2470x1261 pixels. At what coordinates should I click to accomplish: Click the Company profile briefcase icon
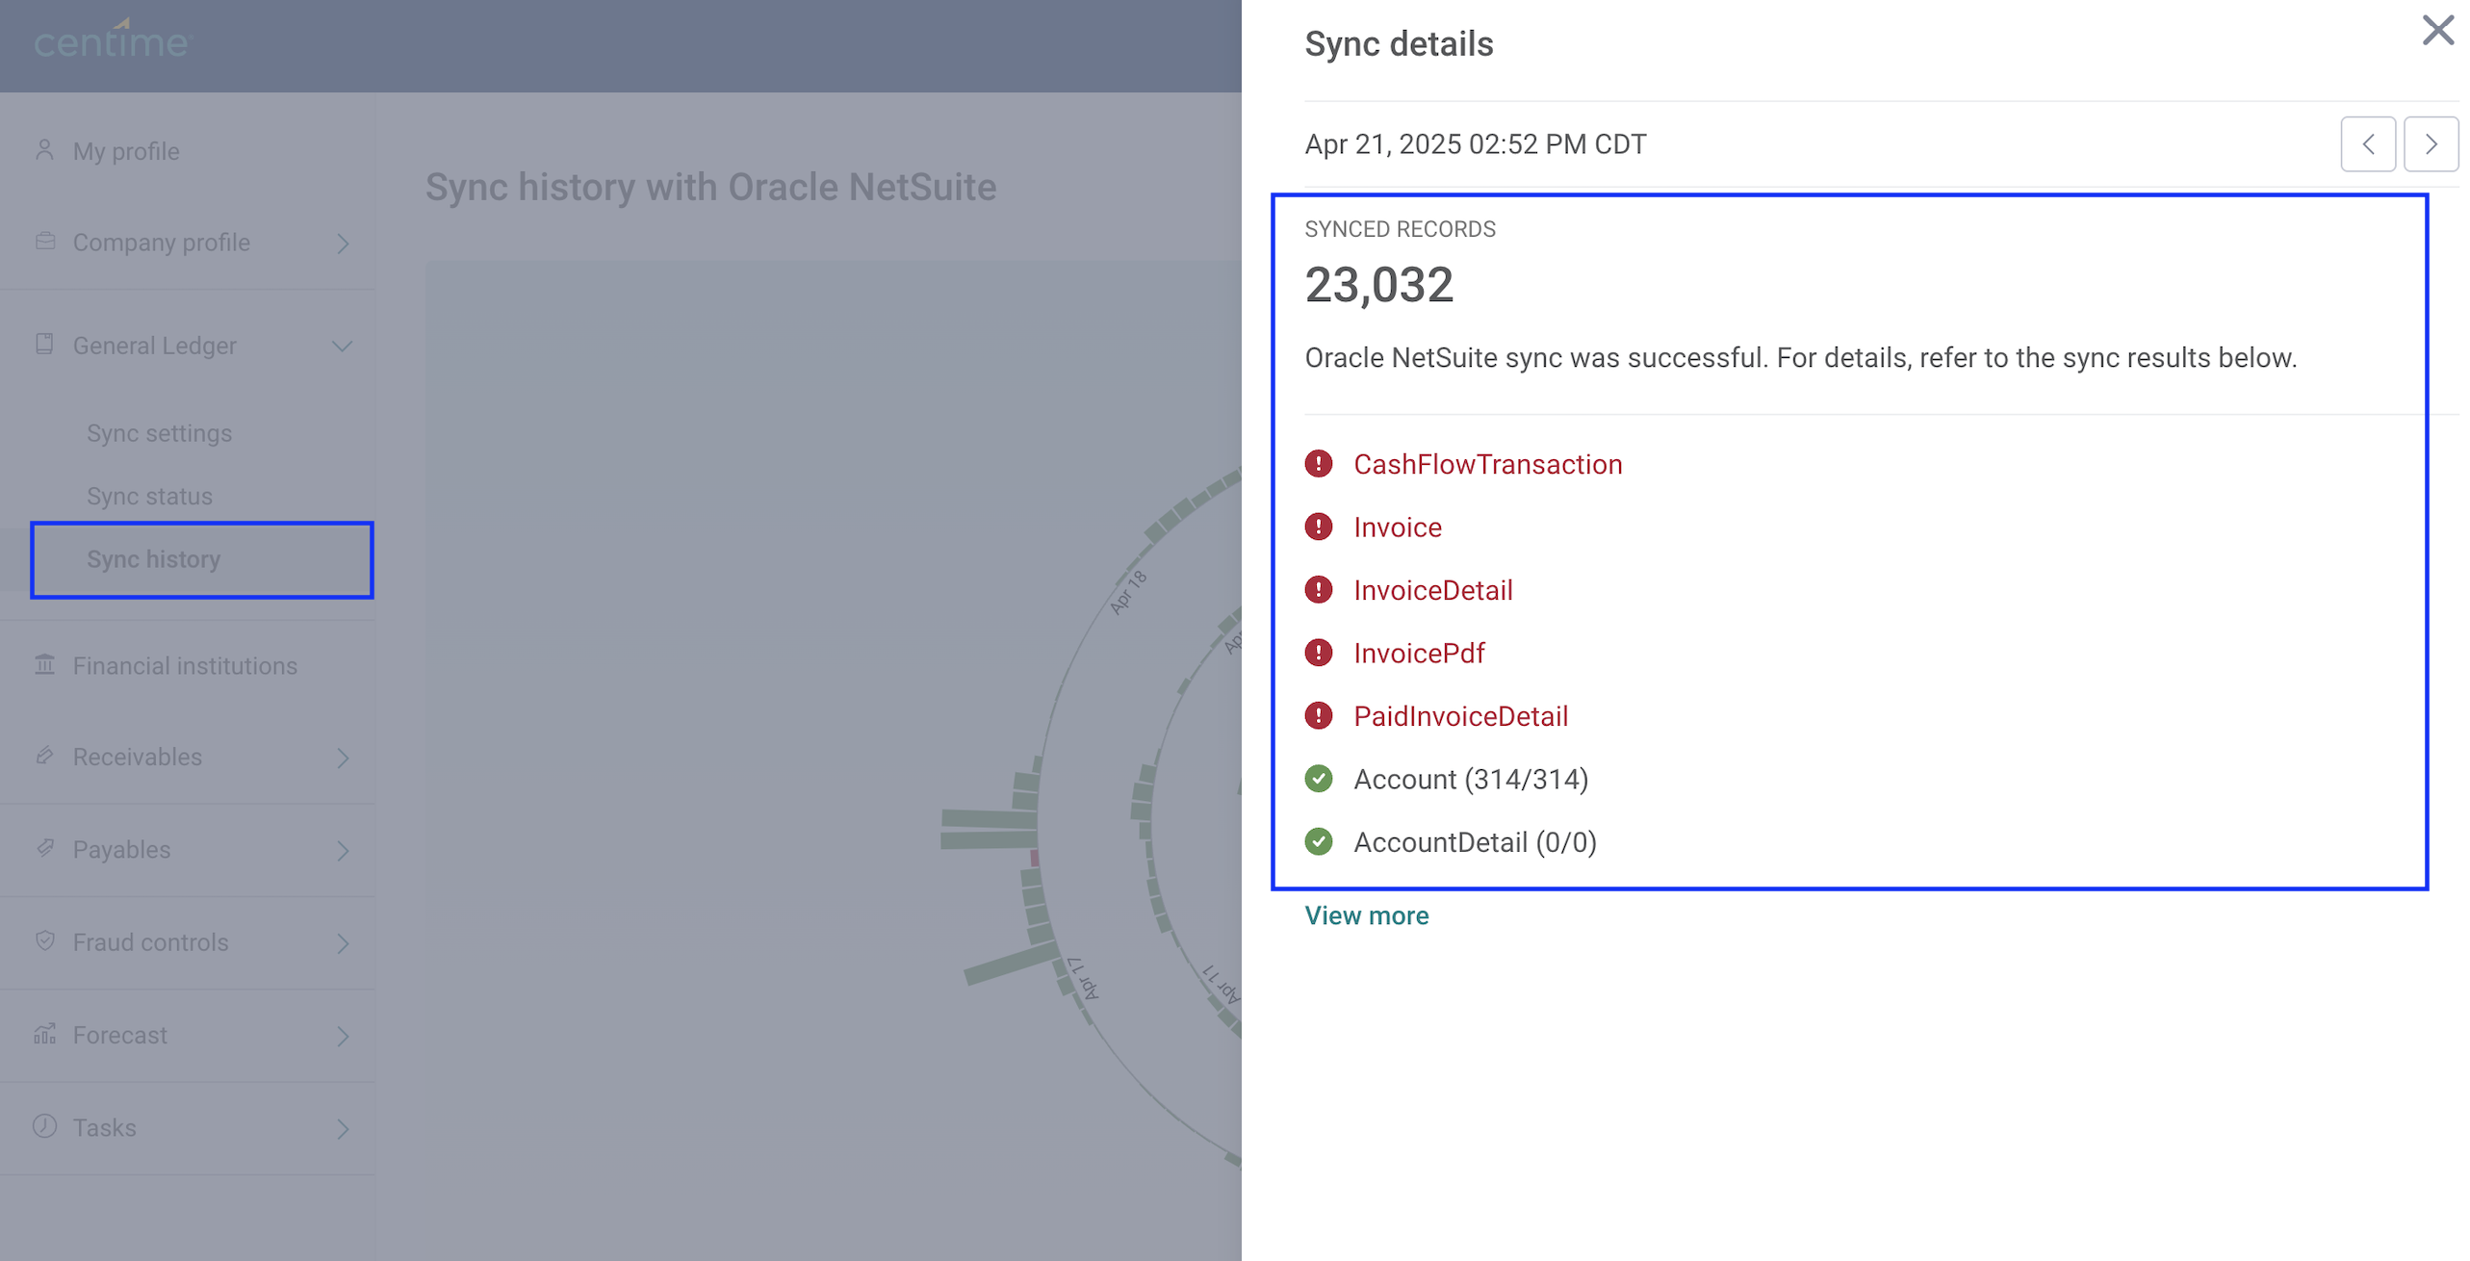click(x=44, y=242)
